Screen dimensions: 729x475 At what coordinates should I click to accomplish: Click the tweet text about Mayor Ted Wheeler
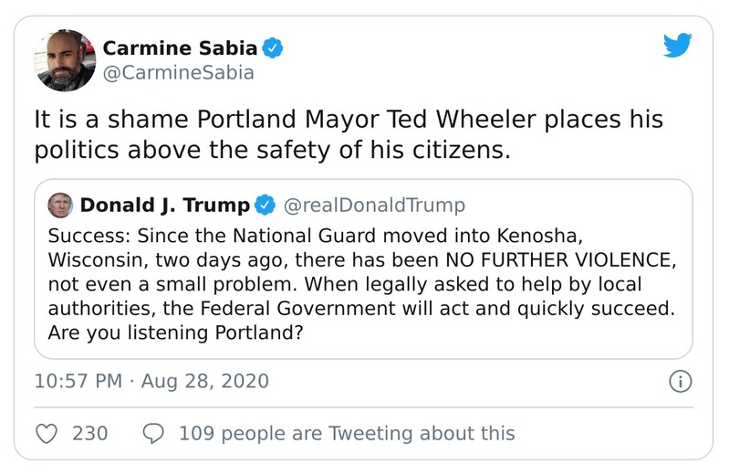click(347, 120)
